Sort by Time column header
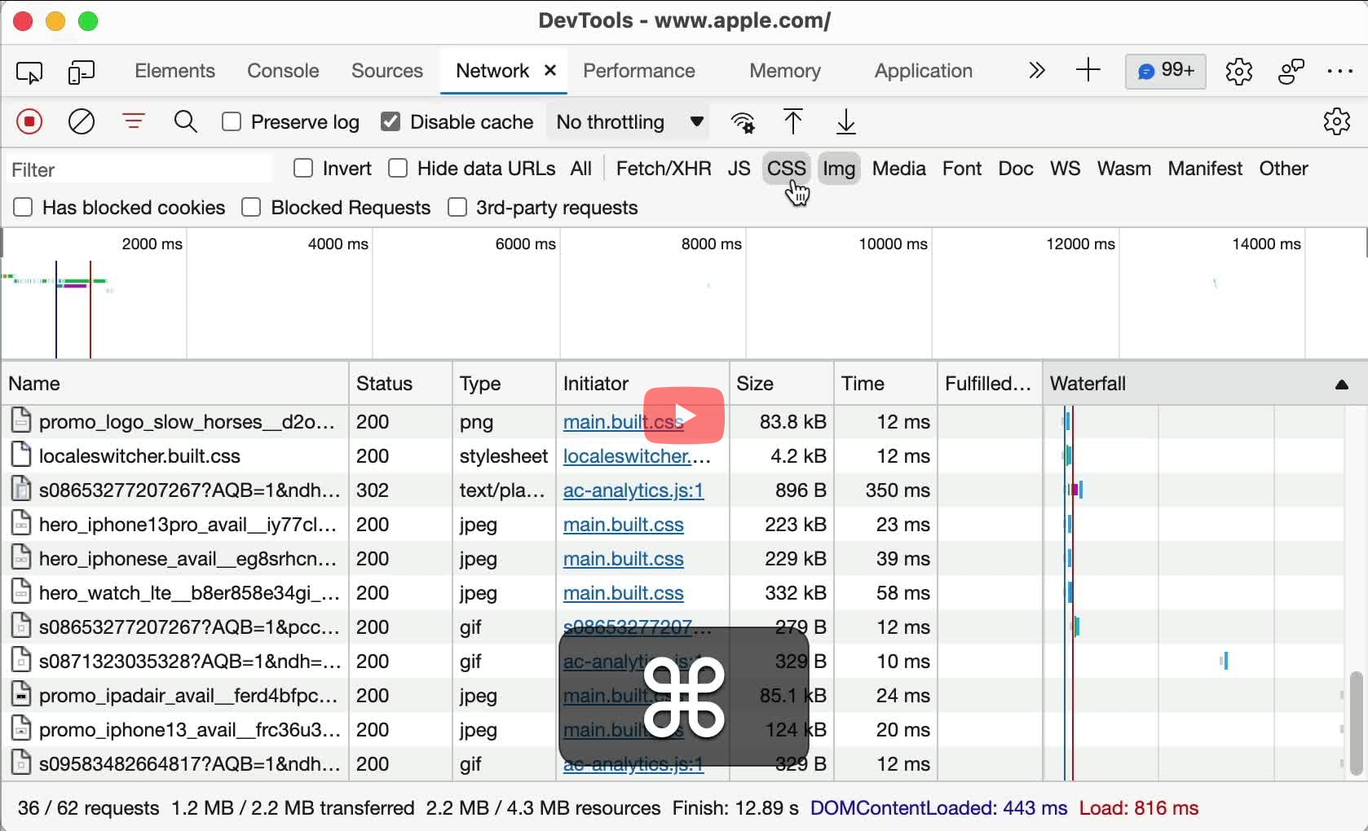This screenshot has height=831, width=1368. (885, 384)
